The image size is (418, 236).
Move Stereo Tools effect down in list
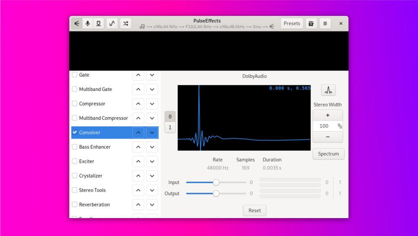coord(152,190)
